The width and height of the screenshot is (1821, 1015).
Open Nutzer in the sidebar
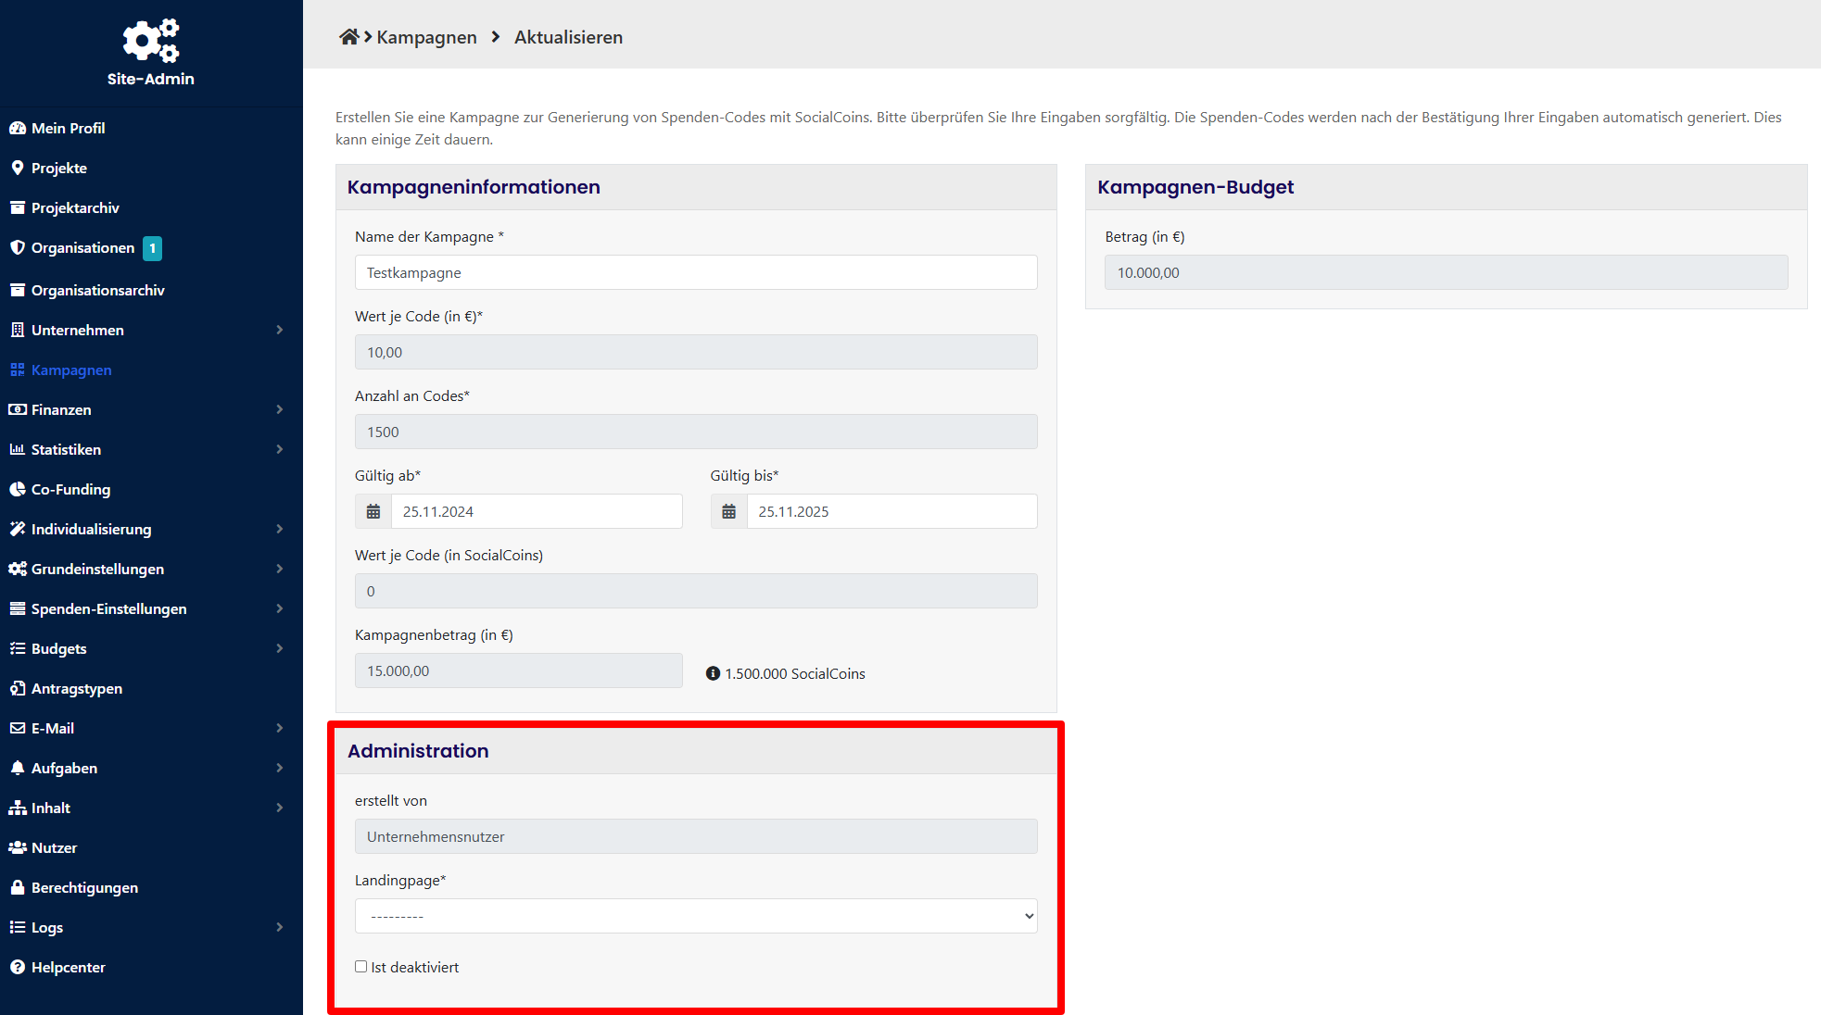pos(54,847)
